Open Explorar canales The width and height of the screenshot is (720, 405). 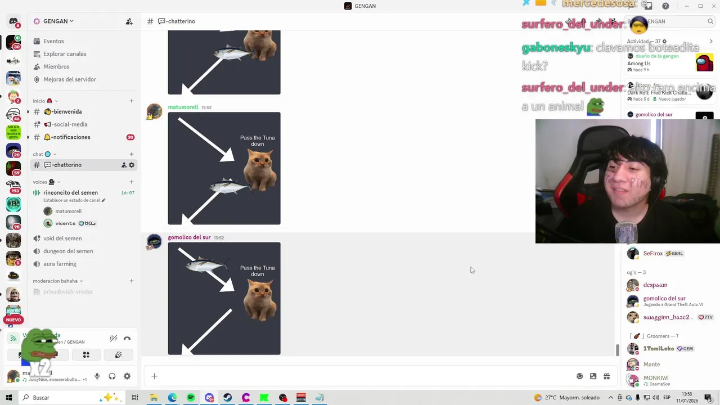tap(65, 54)
